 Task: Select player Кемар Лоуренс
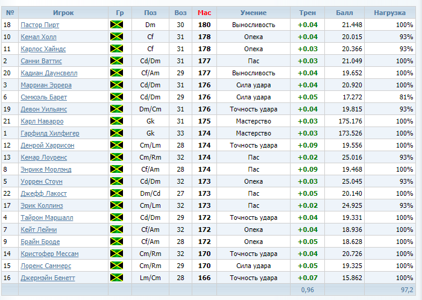pos(43,157)
